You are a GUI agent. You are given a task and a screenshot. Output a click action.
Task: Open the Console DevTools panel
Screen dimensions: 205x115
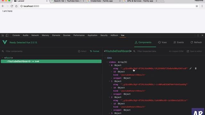16,35
